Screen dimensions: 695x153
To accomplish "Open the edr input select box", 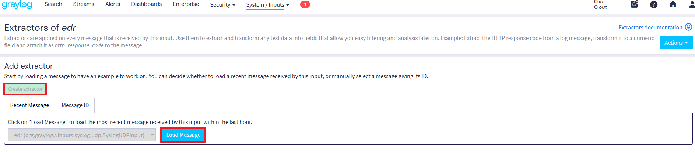I will [82, 135].
